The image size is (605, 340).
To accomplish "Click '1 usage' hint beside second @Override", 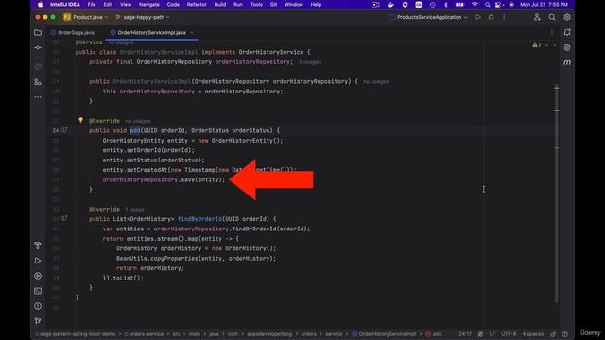I will tap(134, 210).
